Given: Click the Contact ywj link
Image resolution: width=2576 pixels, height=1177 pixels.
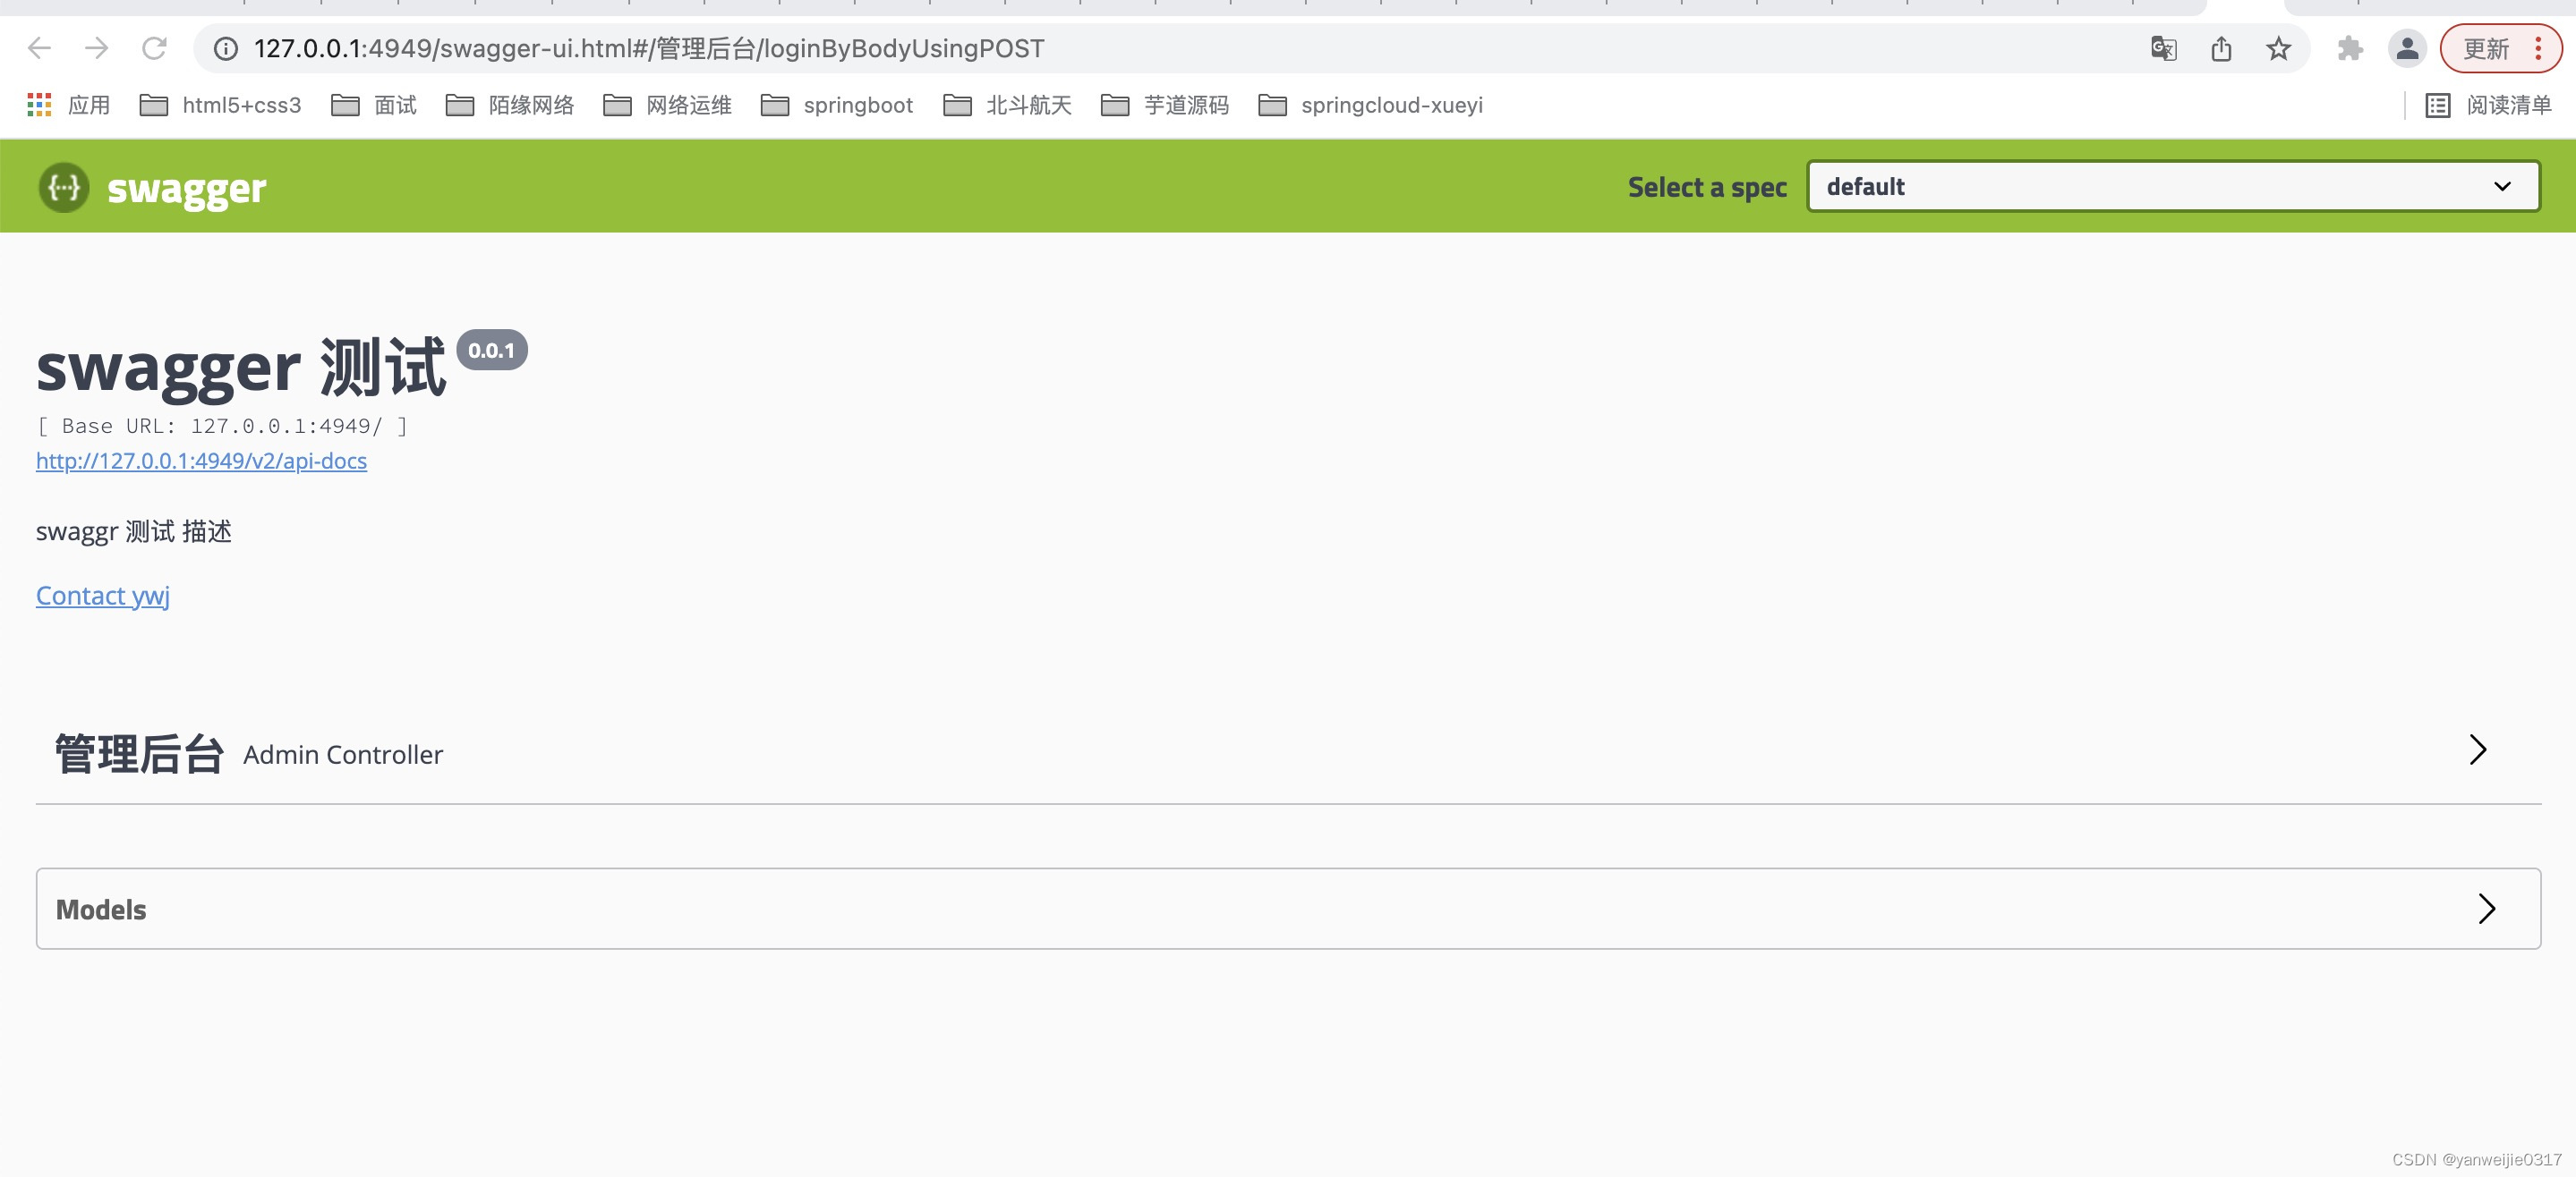Looking at the screenshot, I should [103, 596].
